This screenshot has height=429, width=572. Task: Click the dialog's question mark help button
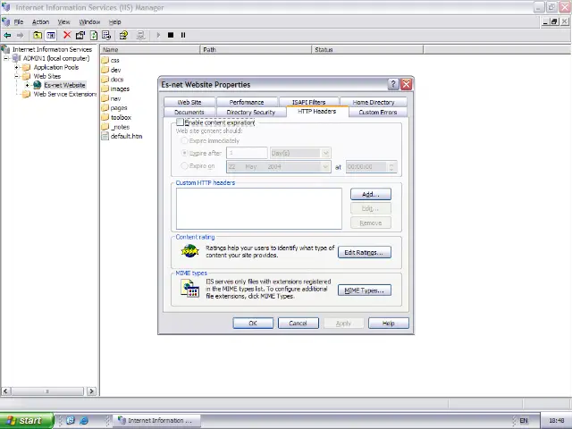pos(393,84)
